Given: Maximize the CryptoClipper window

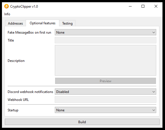Looking at the screenshot, I should pyautogui.click(x=143, y=6).
